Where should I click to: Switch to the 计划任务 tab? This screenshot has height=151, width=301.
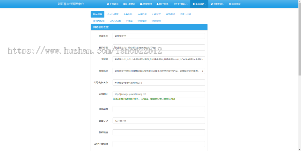point(142,21)
